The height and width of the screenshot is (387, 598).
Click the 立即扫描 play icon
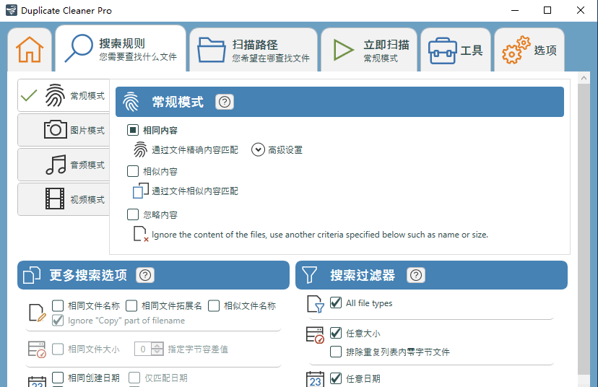tap(343, 50)
